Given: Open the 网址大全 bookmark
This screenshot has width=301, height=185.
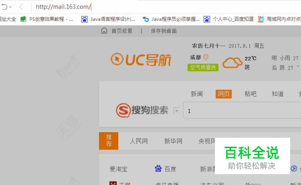Looking at the screenshot, I should tap(8, 19).
